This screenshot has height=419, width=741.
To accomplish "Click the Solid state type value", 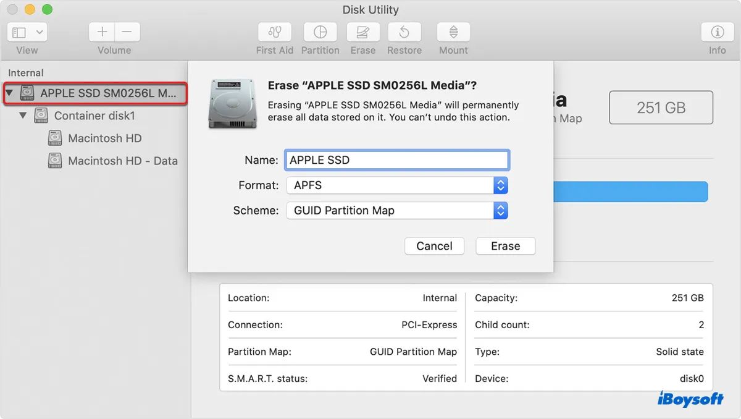I will (x=680, y=352).
